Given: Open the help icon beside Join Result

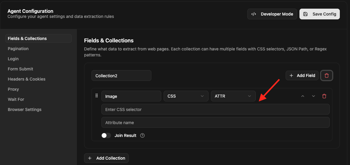Looking at the screenshot, I should (142, 135).
